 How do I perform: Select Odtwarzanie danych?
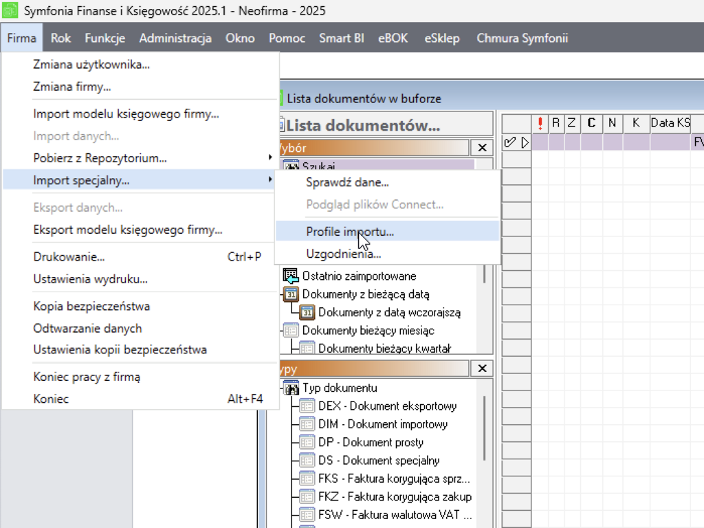(140, 328)
